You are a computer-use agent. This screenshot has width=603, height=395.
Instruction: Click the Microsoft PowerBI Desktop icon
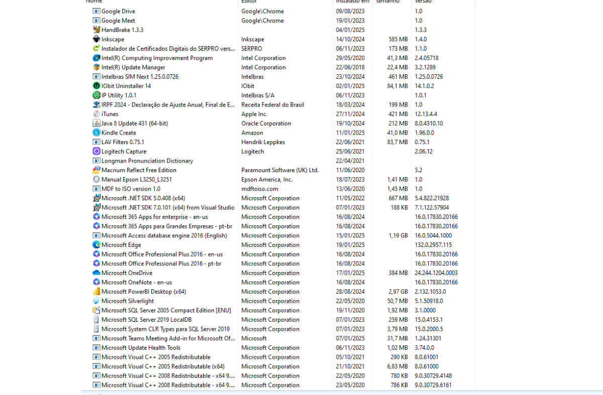click(96, 292)
